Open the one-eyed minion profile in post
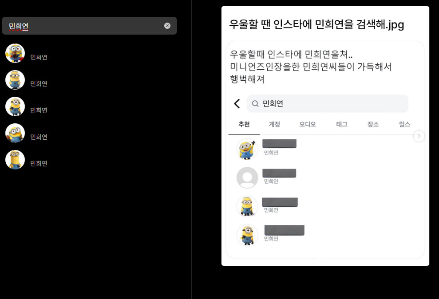Image resolution: width=439 pixels, height=299 pixels. [x=247, y=235]
